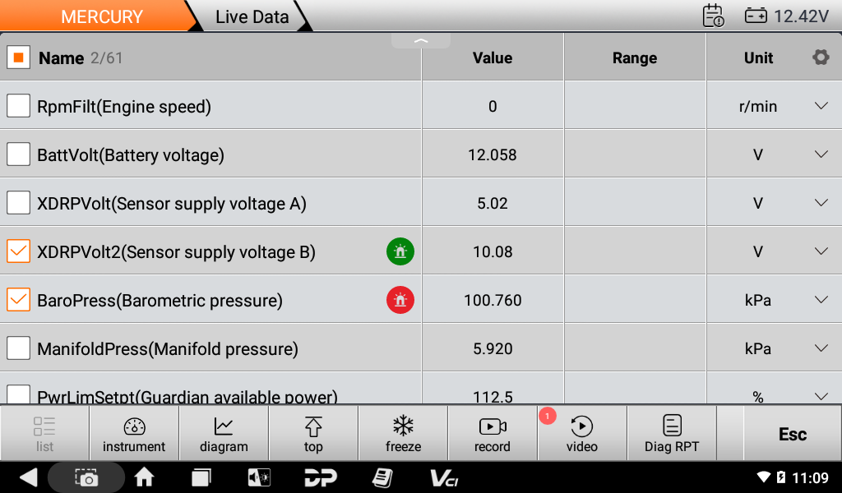The image size is (842, 493).
Task: Tap the Android home button
Action: (145, 477)
